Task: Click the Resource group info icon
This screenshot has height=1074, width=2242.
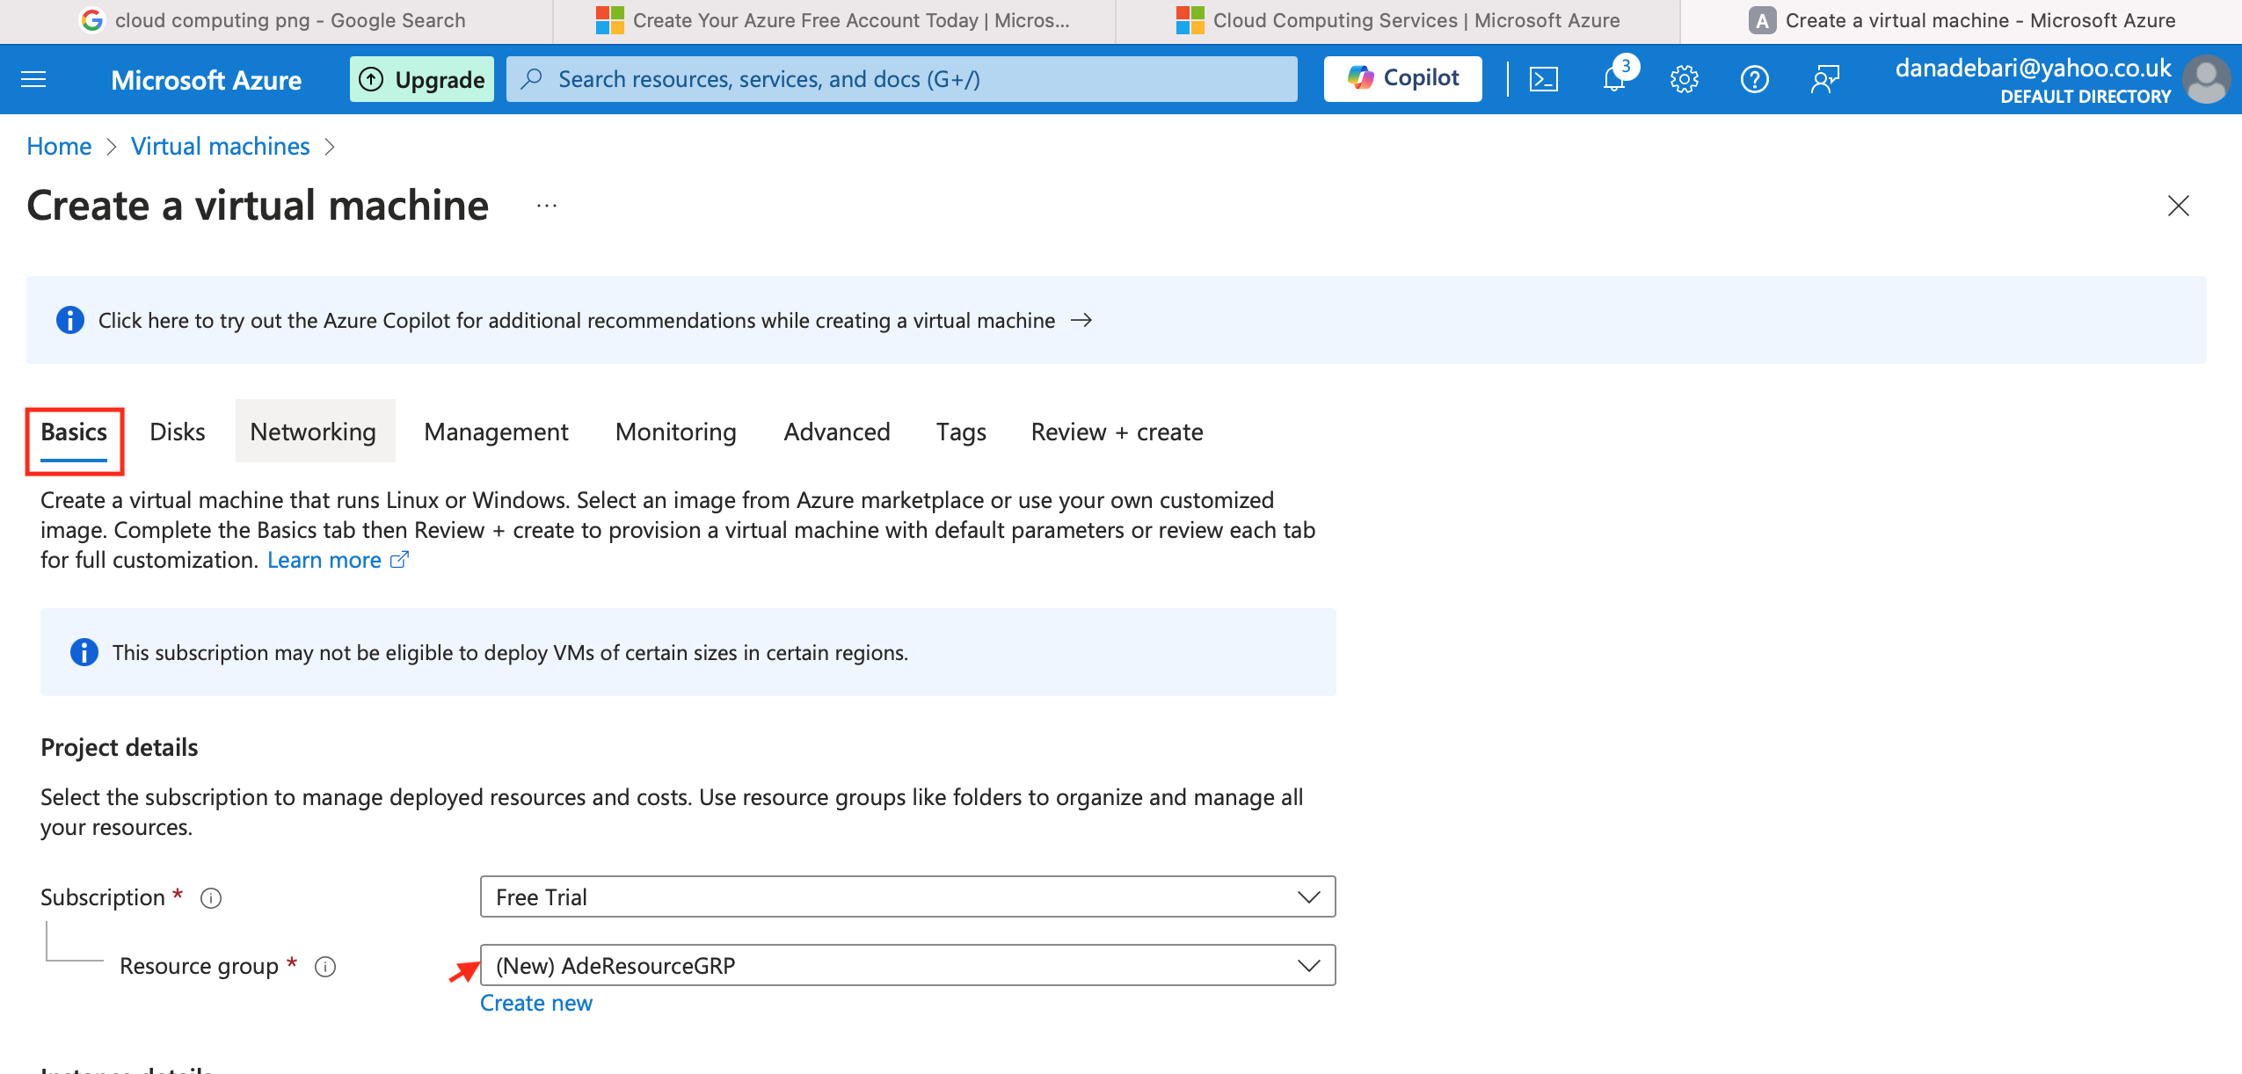Action: point(325,967)
